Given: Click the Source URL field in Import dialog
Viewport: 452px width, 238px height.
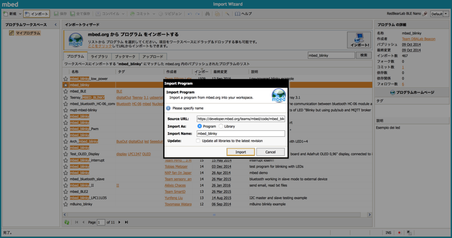Looking at the screenshot, I should pos(241,119).
